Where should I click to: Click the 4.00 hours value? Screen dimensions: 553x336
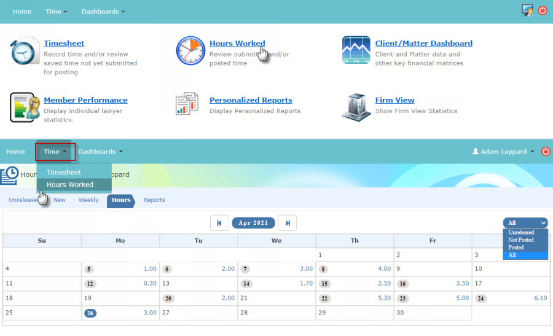tap(385, 268)
